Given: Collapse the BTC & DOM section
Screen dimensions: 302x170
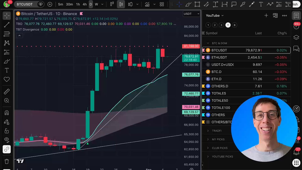Looking at the screenshot, I should [208, 43].
